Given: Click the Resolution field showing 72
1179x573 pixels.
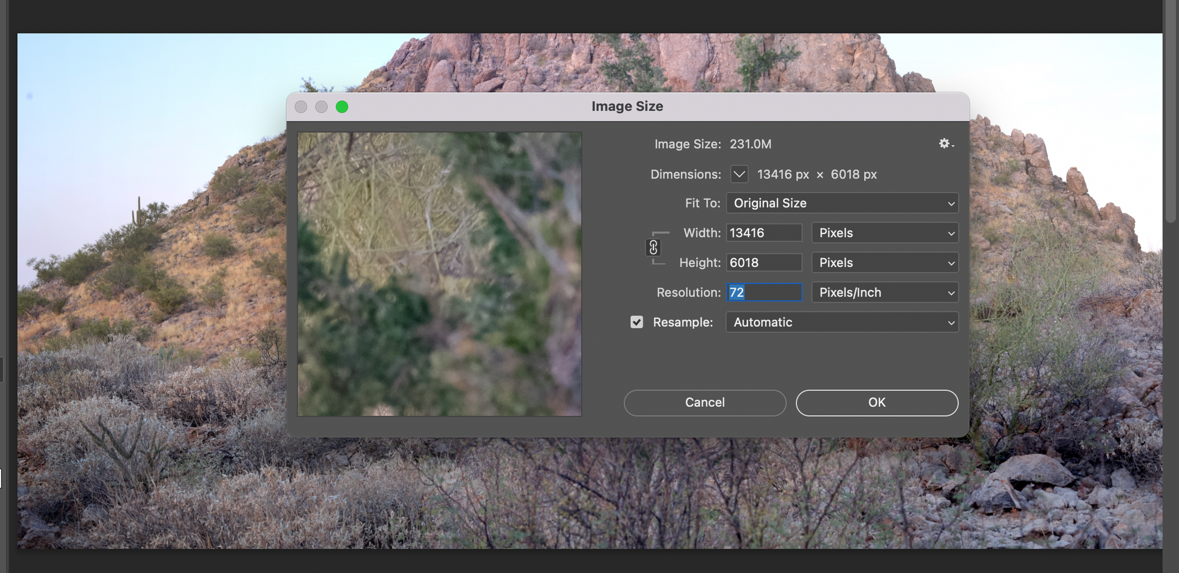Looking at the screenshot, I should [764, 292].
